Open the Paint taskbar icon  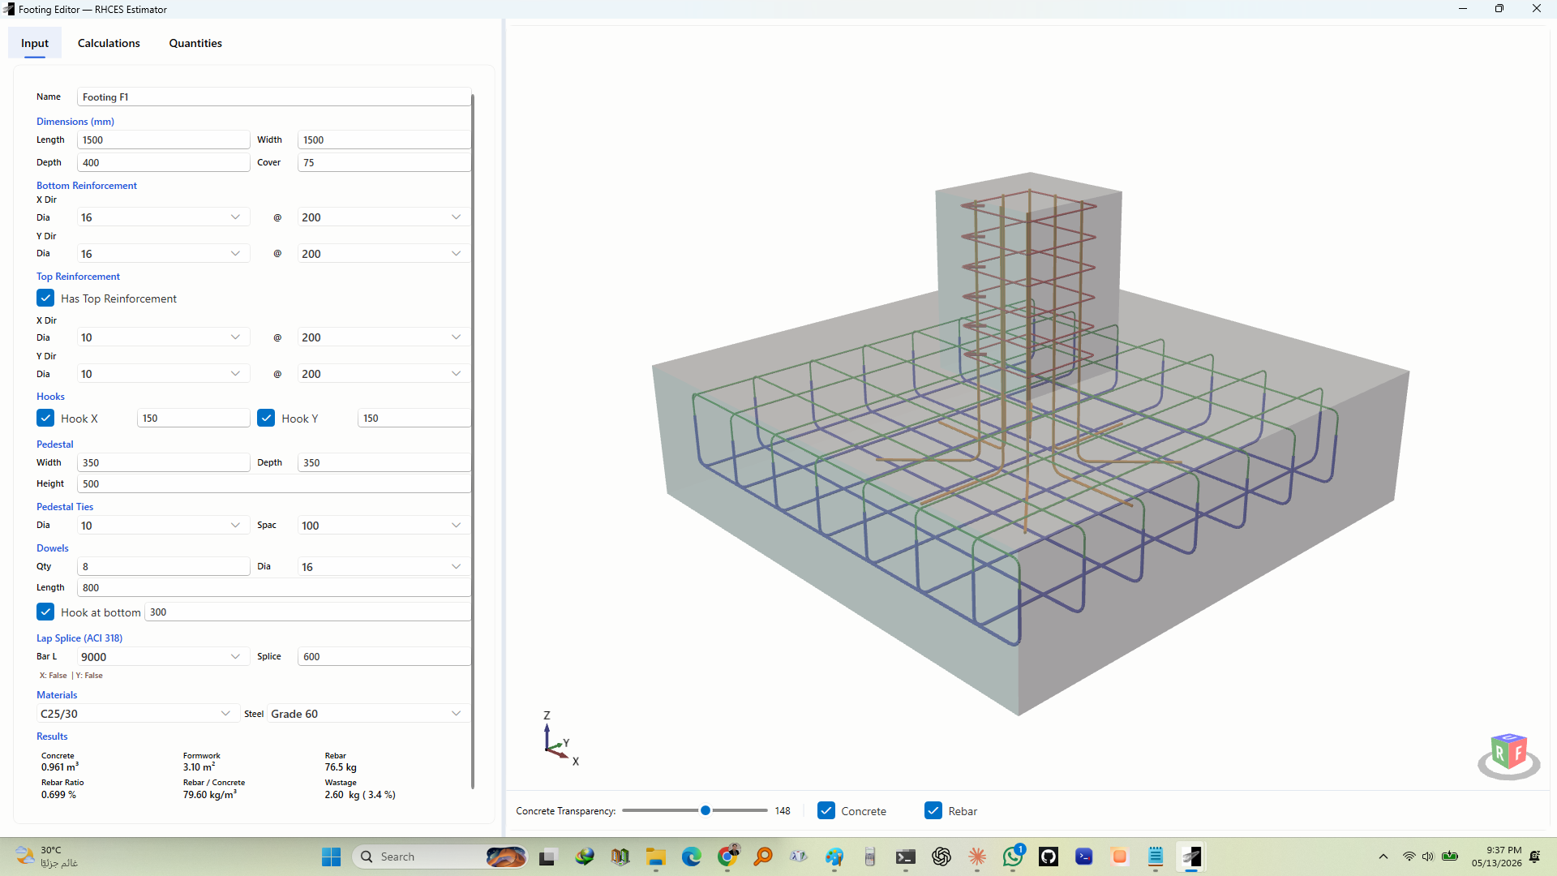[834, 857]
